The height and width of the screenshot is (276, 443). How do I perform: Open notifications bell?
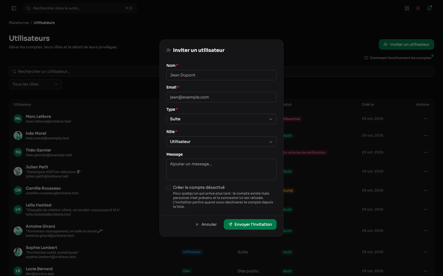point(429,8)
